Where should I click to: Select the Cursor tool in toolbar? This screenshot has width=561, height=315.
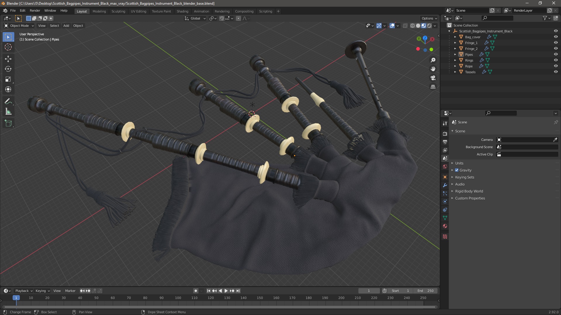(x=8, y=47)
